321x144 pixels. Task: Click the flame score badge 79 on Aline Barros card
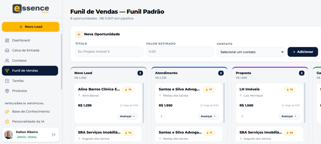[128, 90]
